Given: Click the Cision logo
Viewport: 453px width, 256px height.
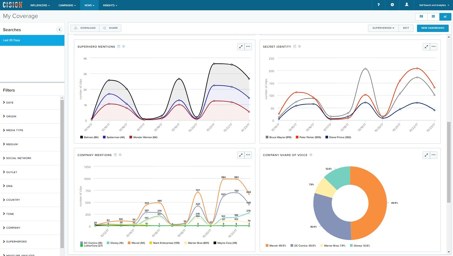Looking at the screenshot, I should [12, 5].
